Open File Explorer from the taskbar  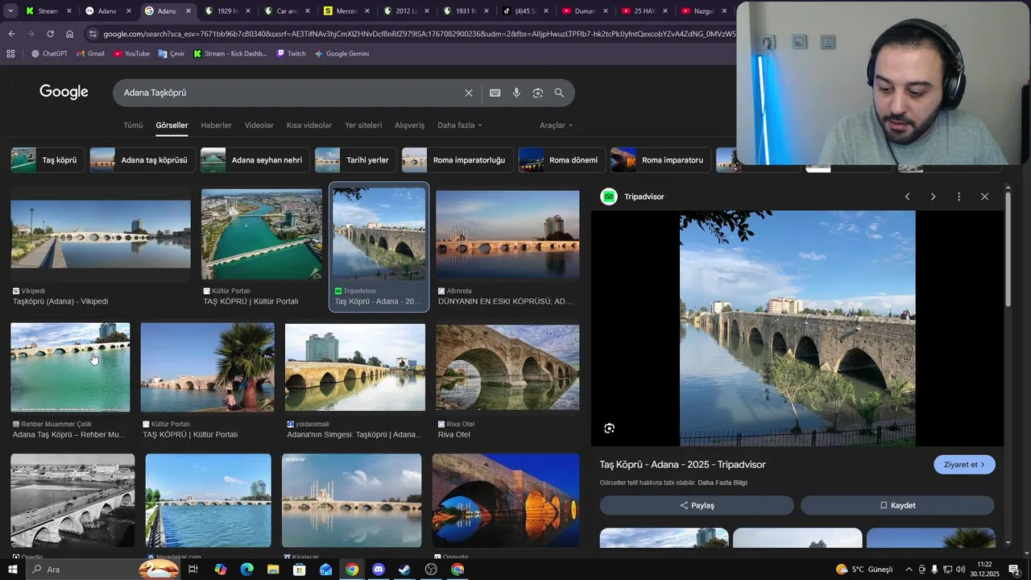pos(273,570)
